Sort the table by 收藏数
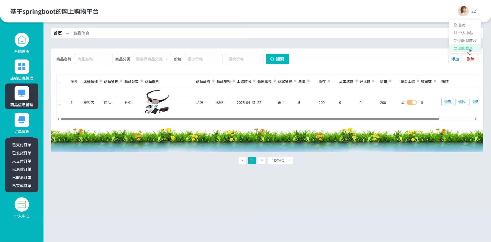Viewport: 491px width, 242px height. (435, 81)
